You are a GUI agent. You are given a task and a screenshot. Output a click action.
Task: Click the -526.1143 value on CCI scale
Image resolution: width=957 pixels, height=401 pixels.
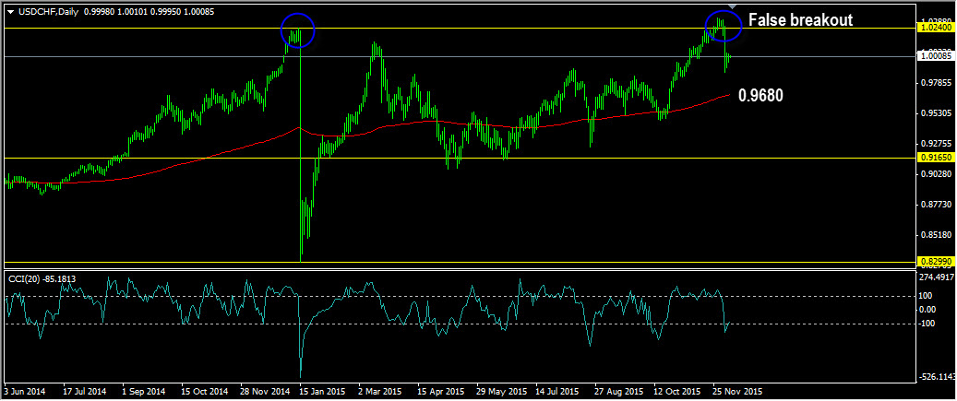[x=937, y=377]
